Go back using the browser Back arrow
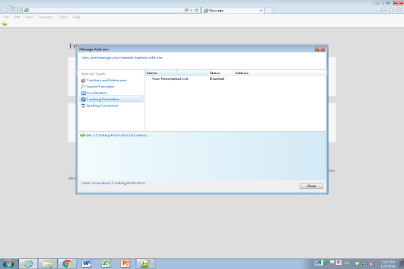404x269 pixels. 6,10
